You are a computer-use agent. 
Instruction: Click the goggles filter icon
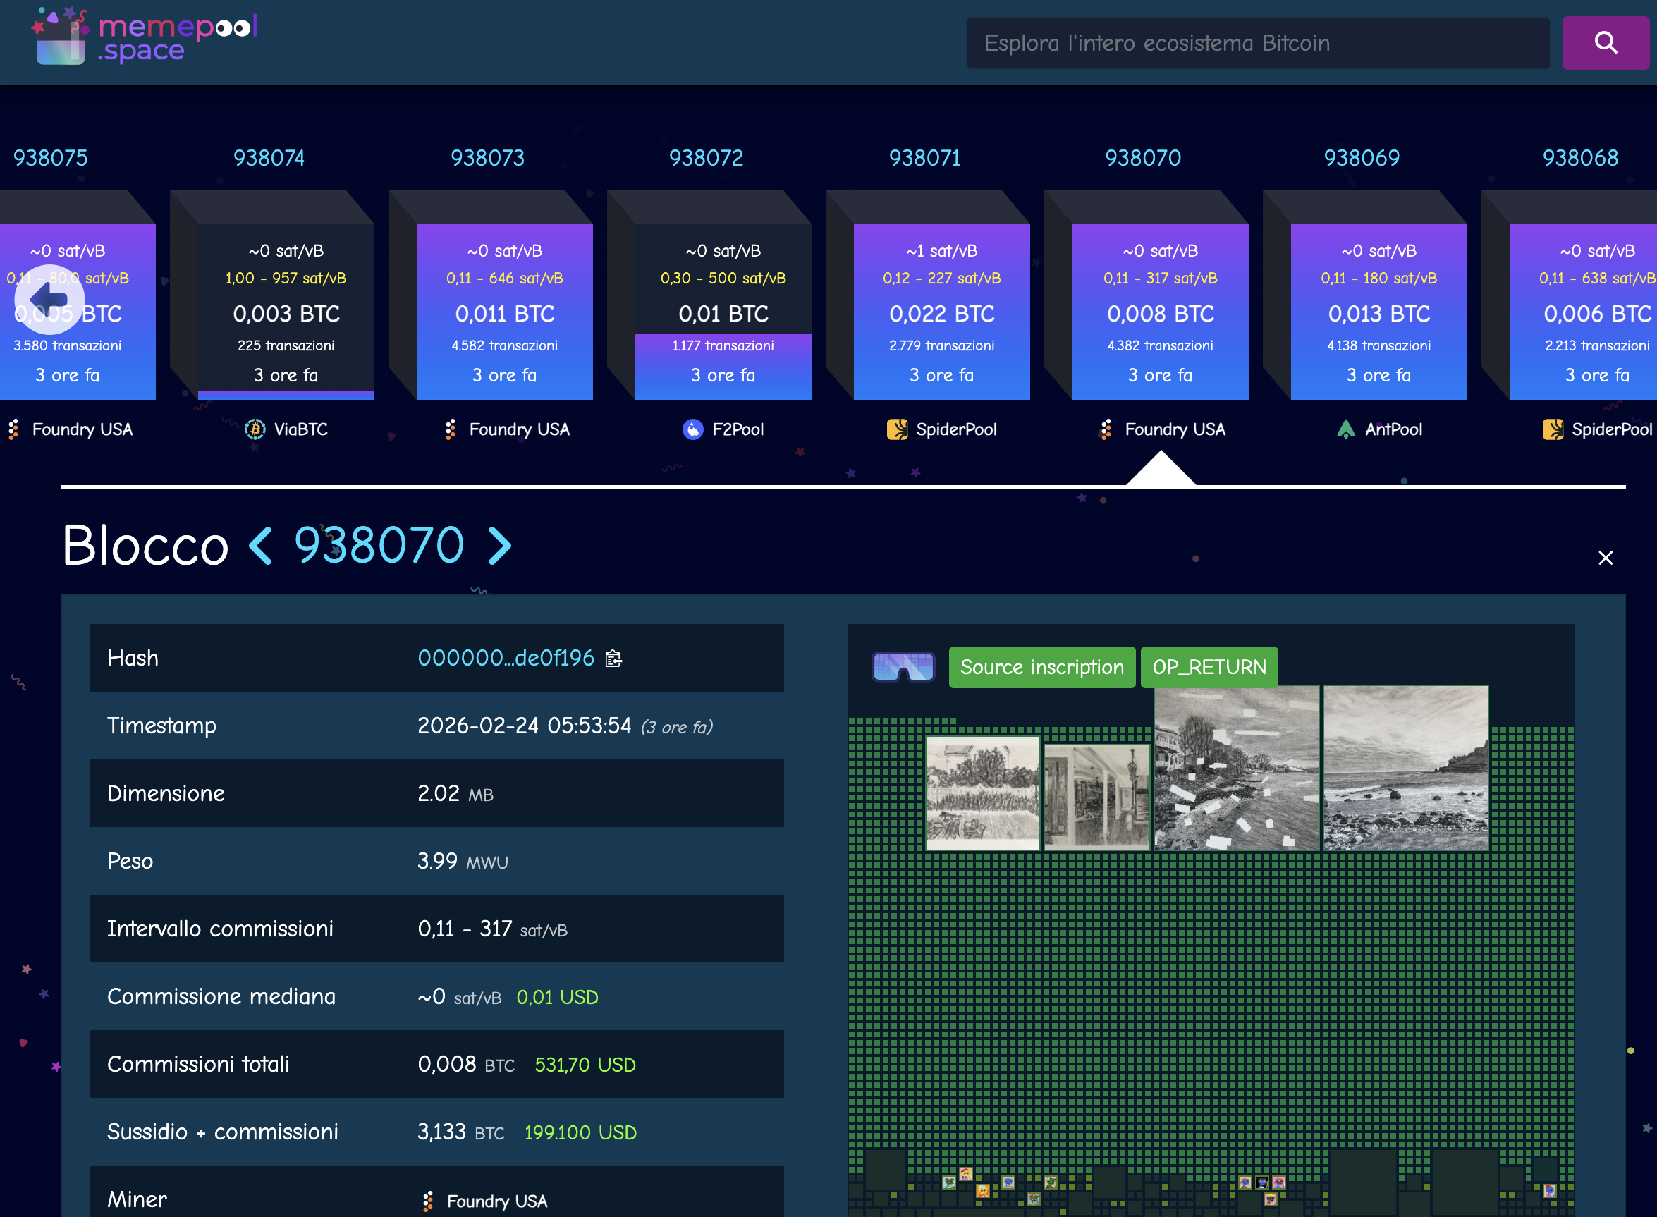click(903, 667)
